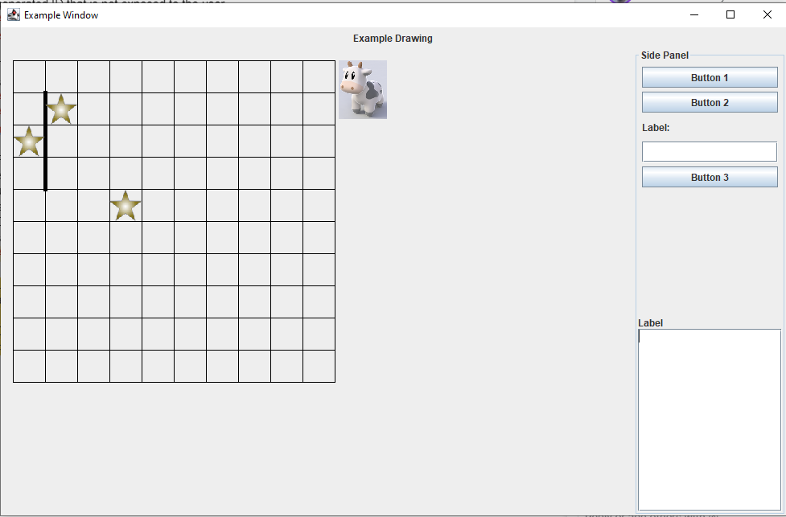The height and width of the screenshot is (517, 786).
Task: Select the top-left grid cell
Action: pyautogui.click(x=29, y=76)
